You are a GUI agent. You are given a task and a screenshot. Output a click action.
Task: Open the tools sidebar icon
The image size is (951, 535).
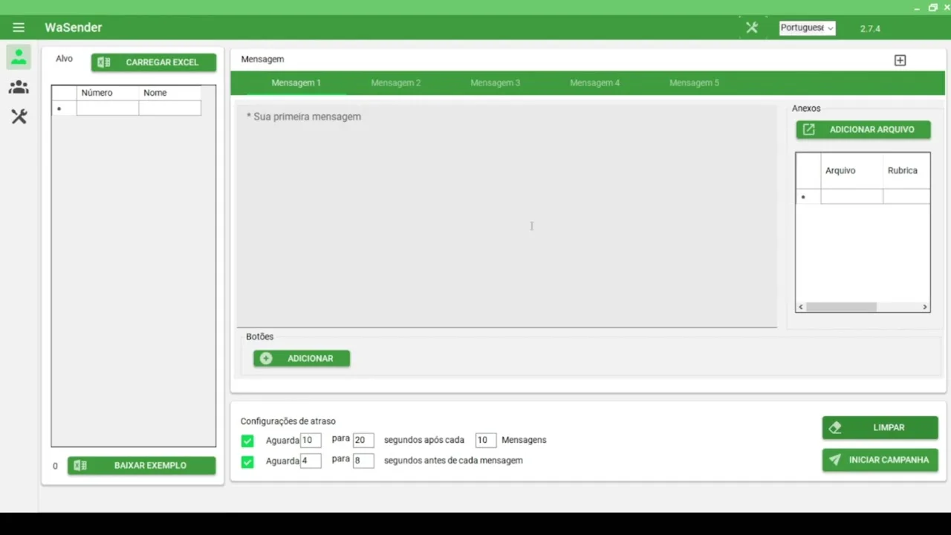click(x=19, y=117)
